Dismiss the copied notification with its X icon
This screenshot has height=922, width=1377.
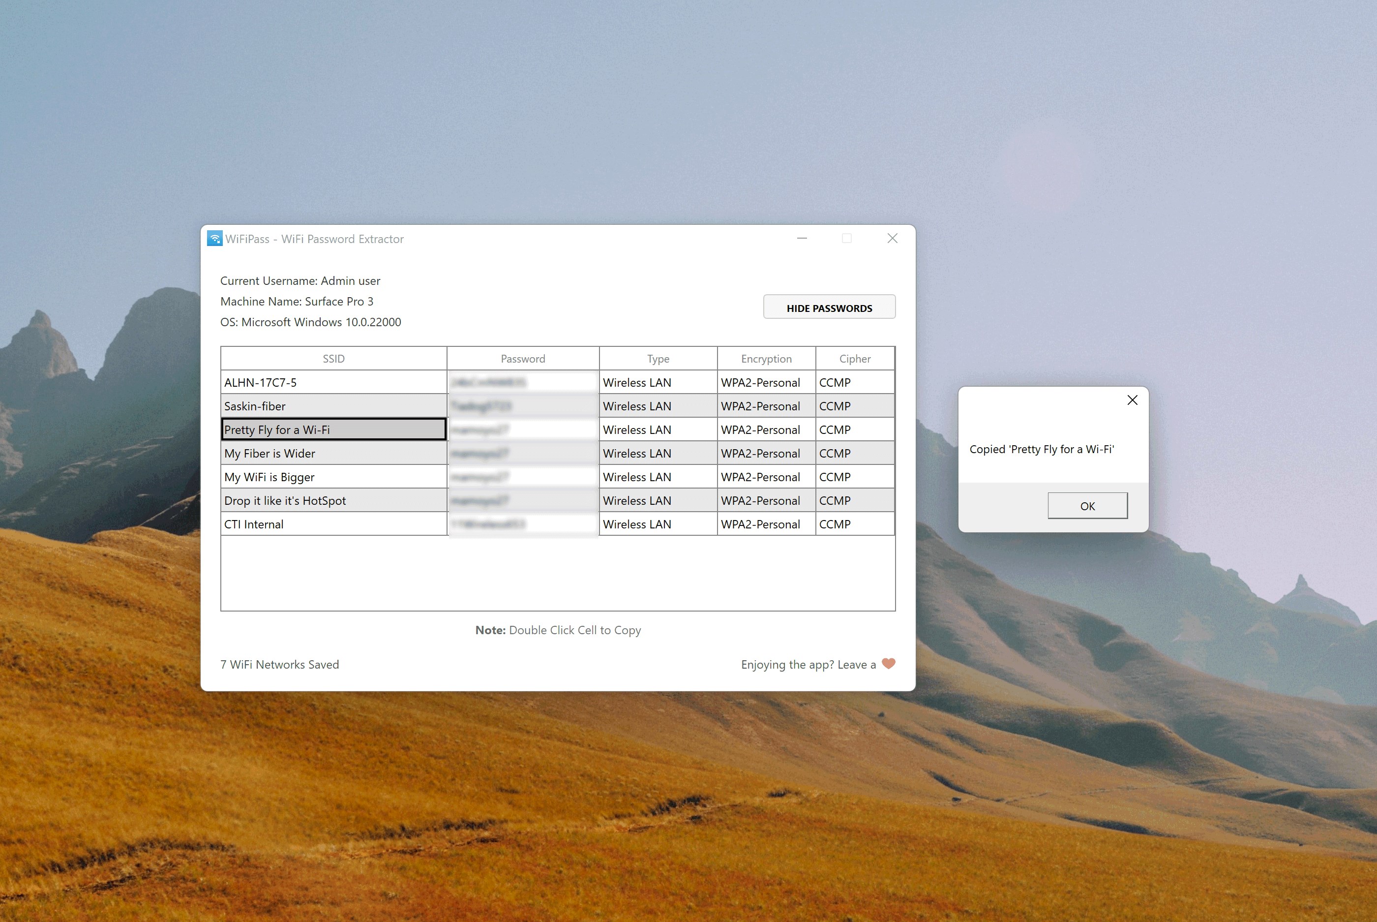(x=1133, y=400)
